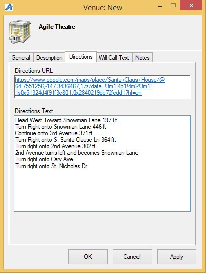206x273 pixels.
Task: Place cursor on 'Head West Toward Snowman Lane' line
Action: pyautogui.click(x=67, y=120)
